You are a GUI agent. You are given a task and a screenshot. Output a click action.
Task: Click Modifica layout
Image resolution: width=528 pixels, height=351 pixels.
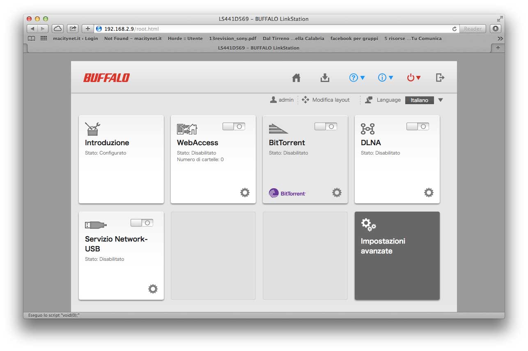point(326,100)
